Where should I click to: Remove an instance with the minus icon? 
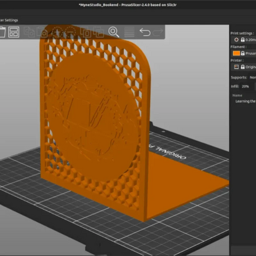tap(71, 32)
